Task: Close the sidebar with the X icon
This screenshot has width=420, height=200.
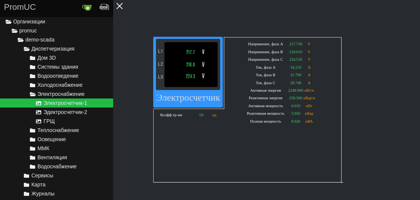Action: click(120, 6)
